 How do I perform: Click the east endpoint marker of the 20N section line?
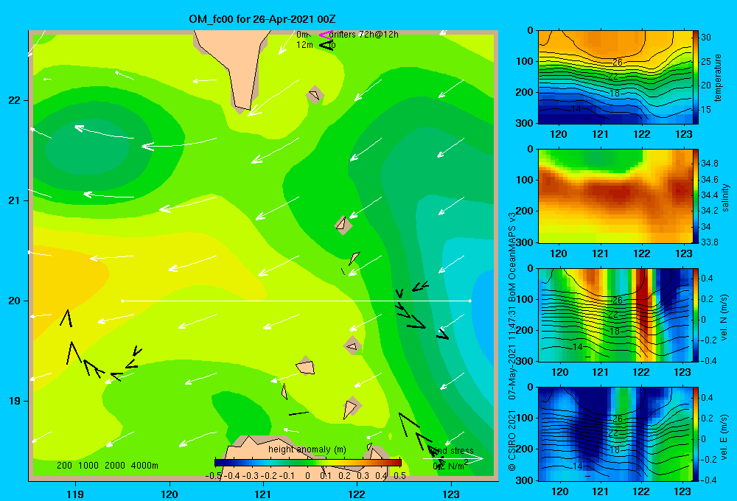[469, 301]
